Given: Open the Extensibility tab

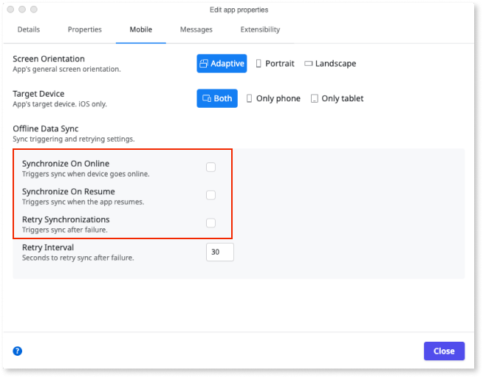Looking at the screenshot, I should [260, 30].
